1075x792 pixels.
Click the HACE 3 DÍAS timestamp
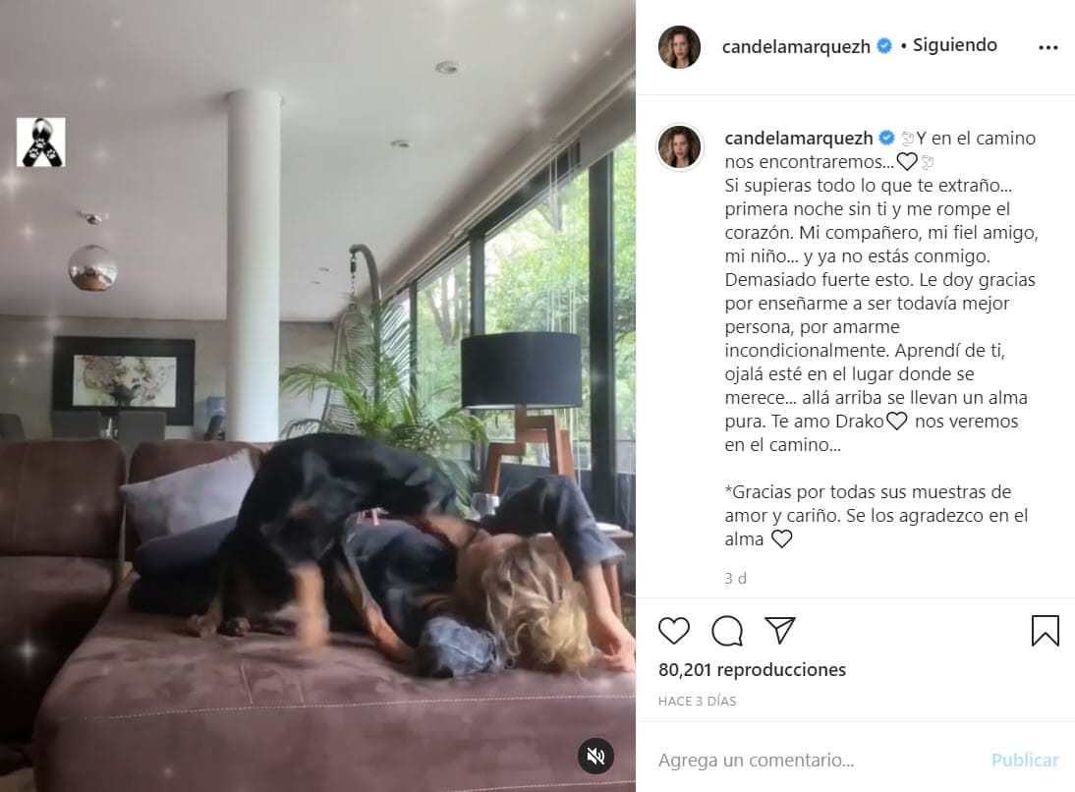point(698,701)
